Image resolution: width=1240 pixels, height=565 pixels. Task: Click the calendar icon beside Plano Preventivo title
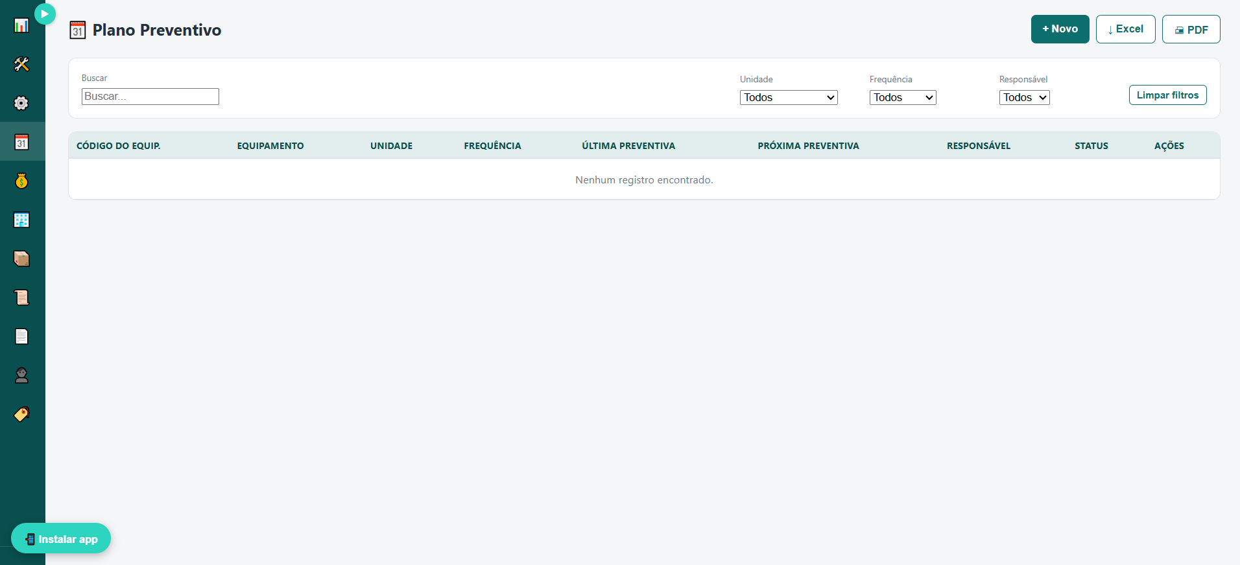click(x=78, y=30)
